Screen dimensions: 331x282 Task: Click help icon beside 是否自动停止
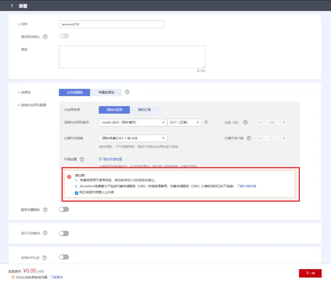[45, 36]
